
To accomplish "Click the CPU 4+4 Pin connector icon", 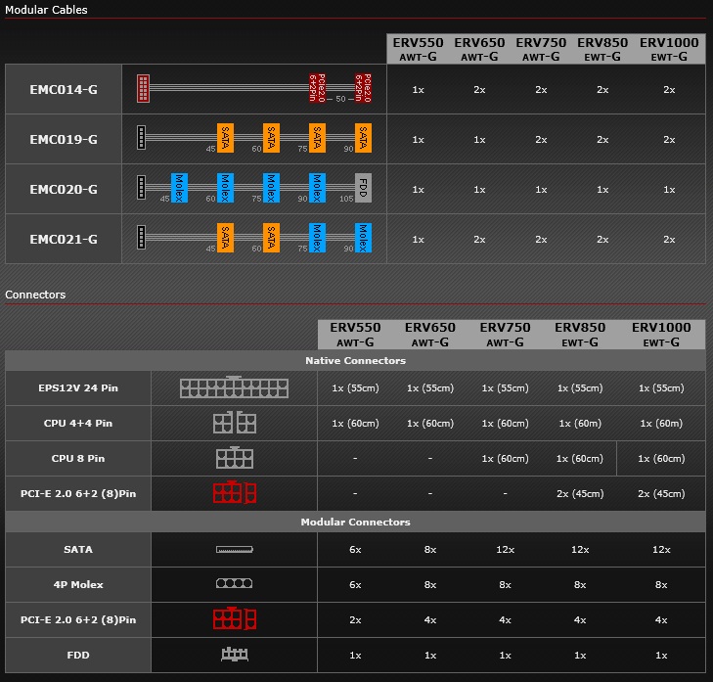I will (x=234, y=424).
